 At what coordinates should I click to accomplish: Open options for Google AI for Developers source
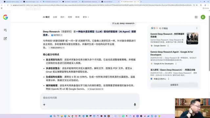[x=176, y=64]
